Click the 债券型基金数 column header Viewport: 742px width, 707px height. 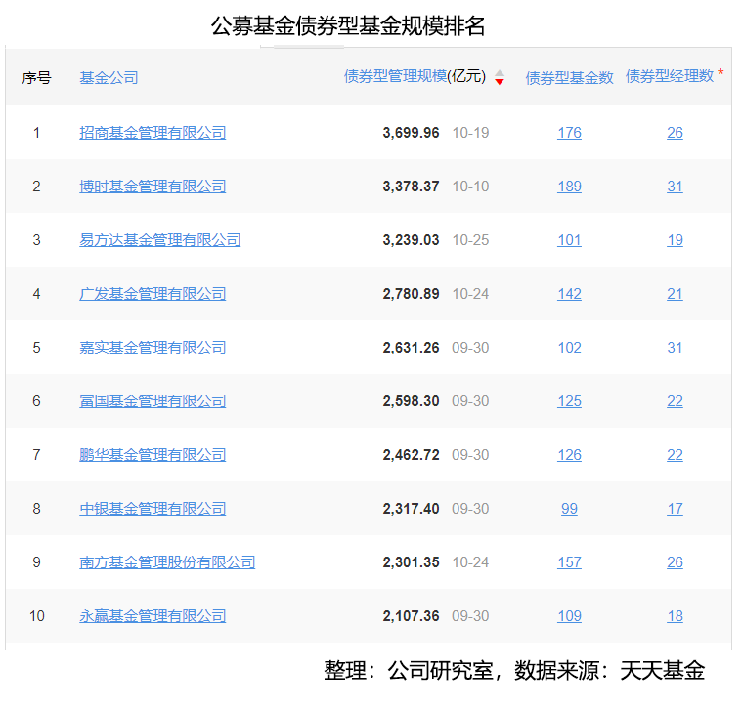point(569,77)
